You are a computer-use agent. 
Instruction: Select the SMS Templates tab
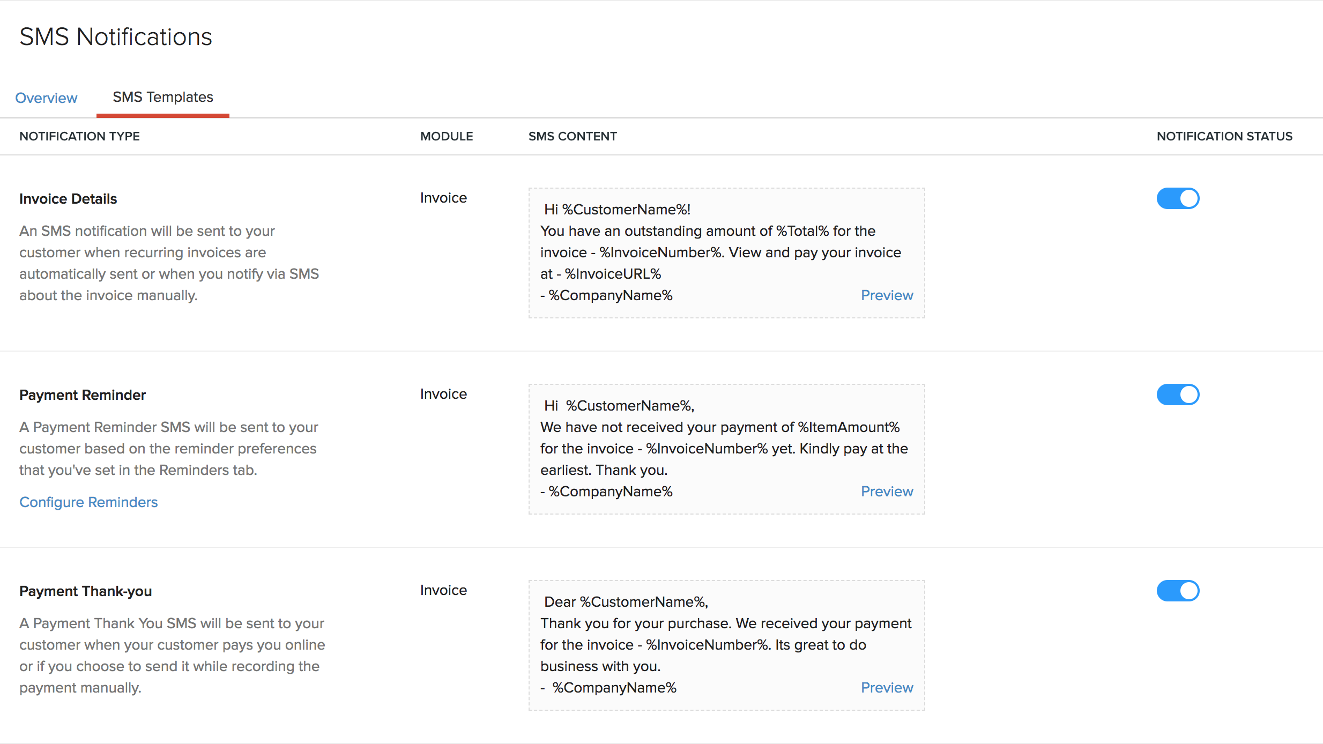(x=162, y=97)
